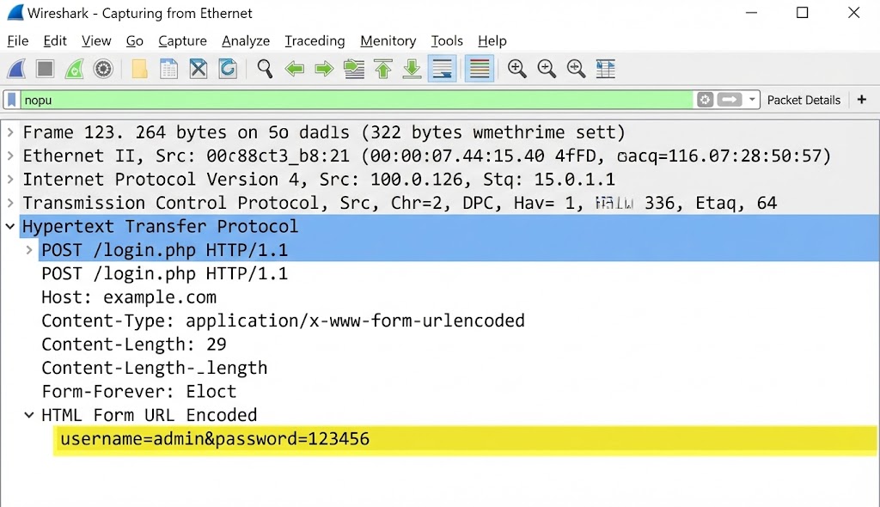Reload the capture file with the refresh icon

[x=228, y=69]
